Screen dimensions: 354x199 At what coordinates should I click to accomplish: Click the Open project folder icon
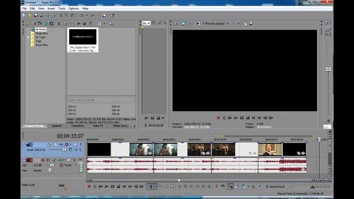[30, 15]
